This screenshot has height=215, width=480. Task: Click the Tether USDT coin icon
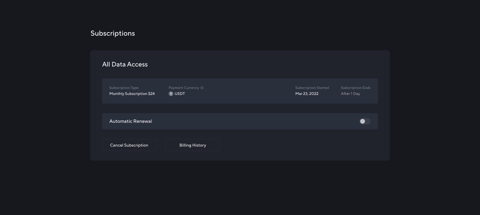point(171,94)
